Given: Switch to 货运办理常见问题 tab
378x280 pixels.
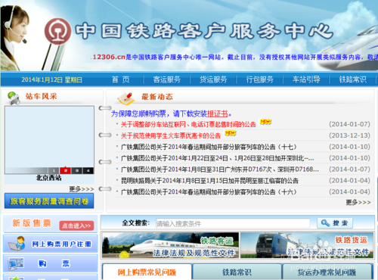Looking at the screenshot, I should pos(327,272).
